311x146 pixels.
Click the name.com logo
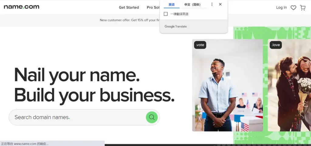[21, 7]
